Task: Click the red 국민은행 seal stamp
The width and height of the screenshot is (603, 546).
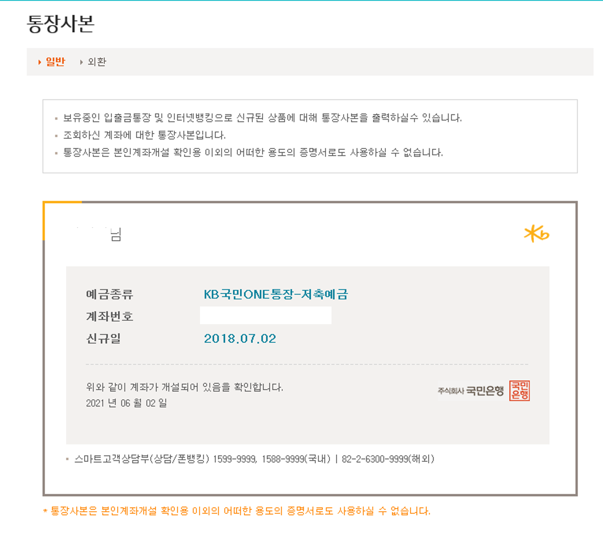Action: click(x=519, y=391)
